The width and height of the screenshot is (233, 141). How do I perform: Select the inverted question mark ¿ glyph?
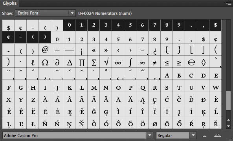click(x=154, y=49)
